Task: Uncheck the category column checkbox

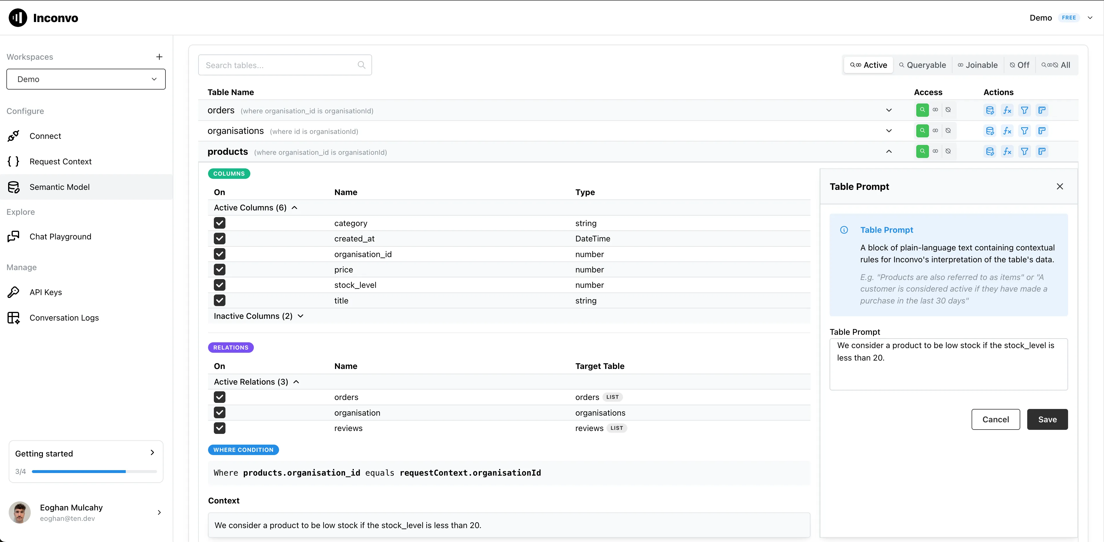Action: [219, 223]
